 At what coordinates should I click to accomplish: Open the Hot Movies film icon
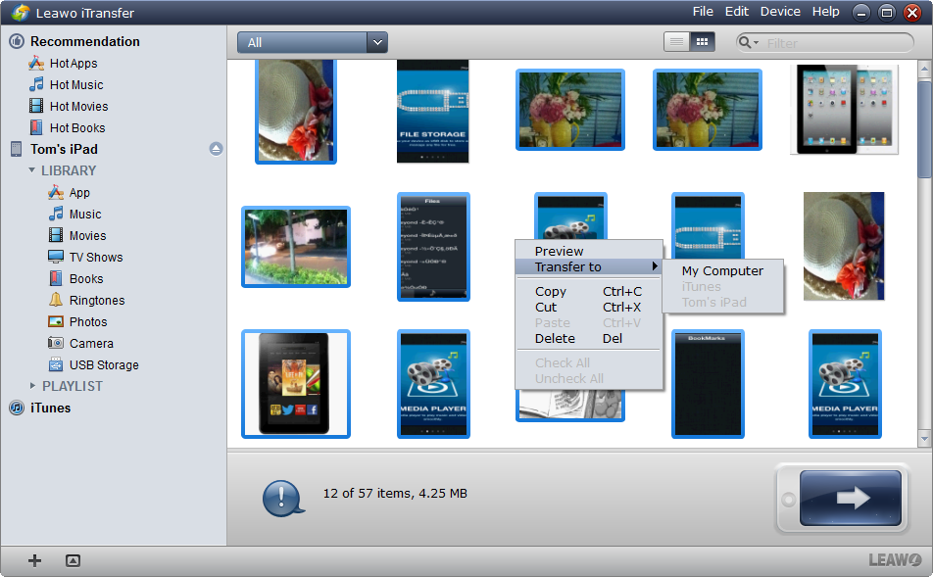click(x=36, y=106)
